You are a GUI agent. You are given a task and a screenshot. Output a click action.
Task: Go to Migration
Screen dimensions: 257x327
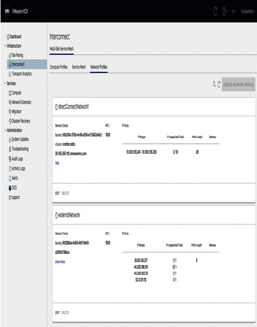[16, 111]
